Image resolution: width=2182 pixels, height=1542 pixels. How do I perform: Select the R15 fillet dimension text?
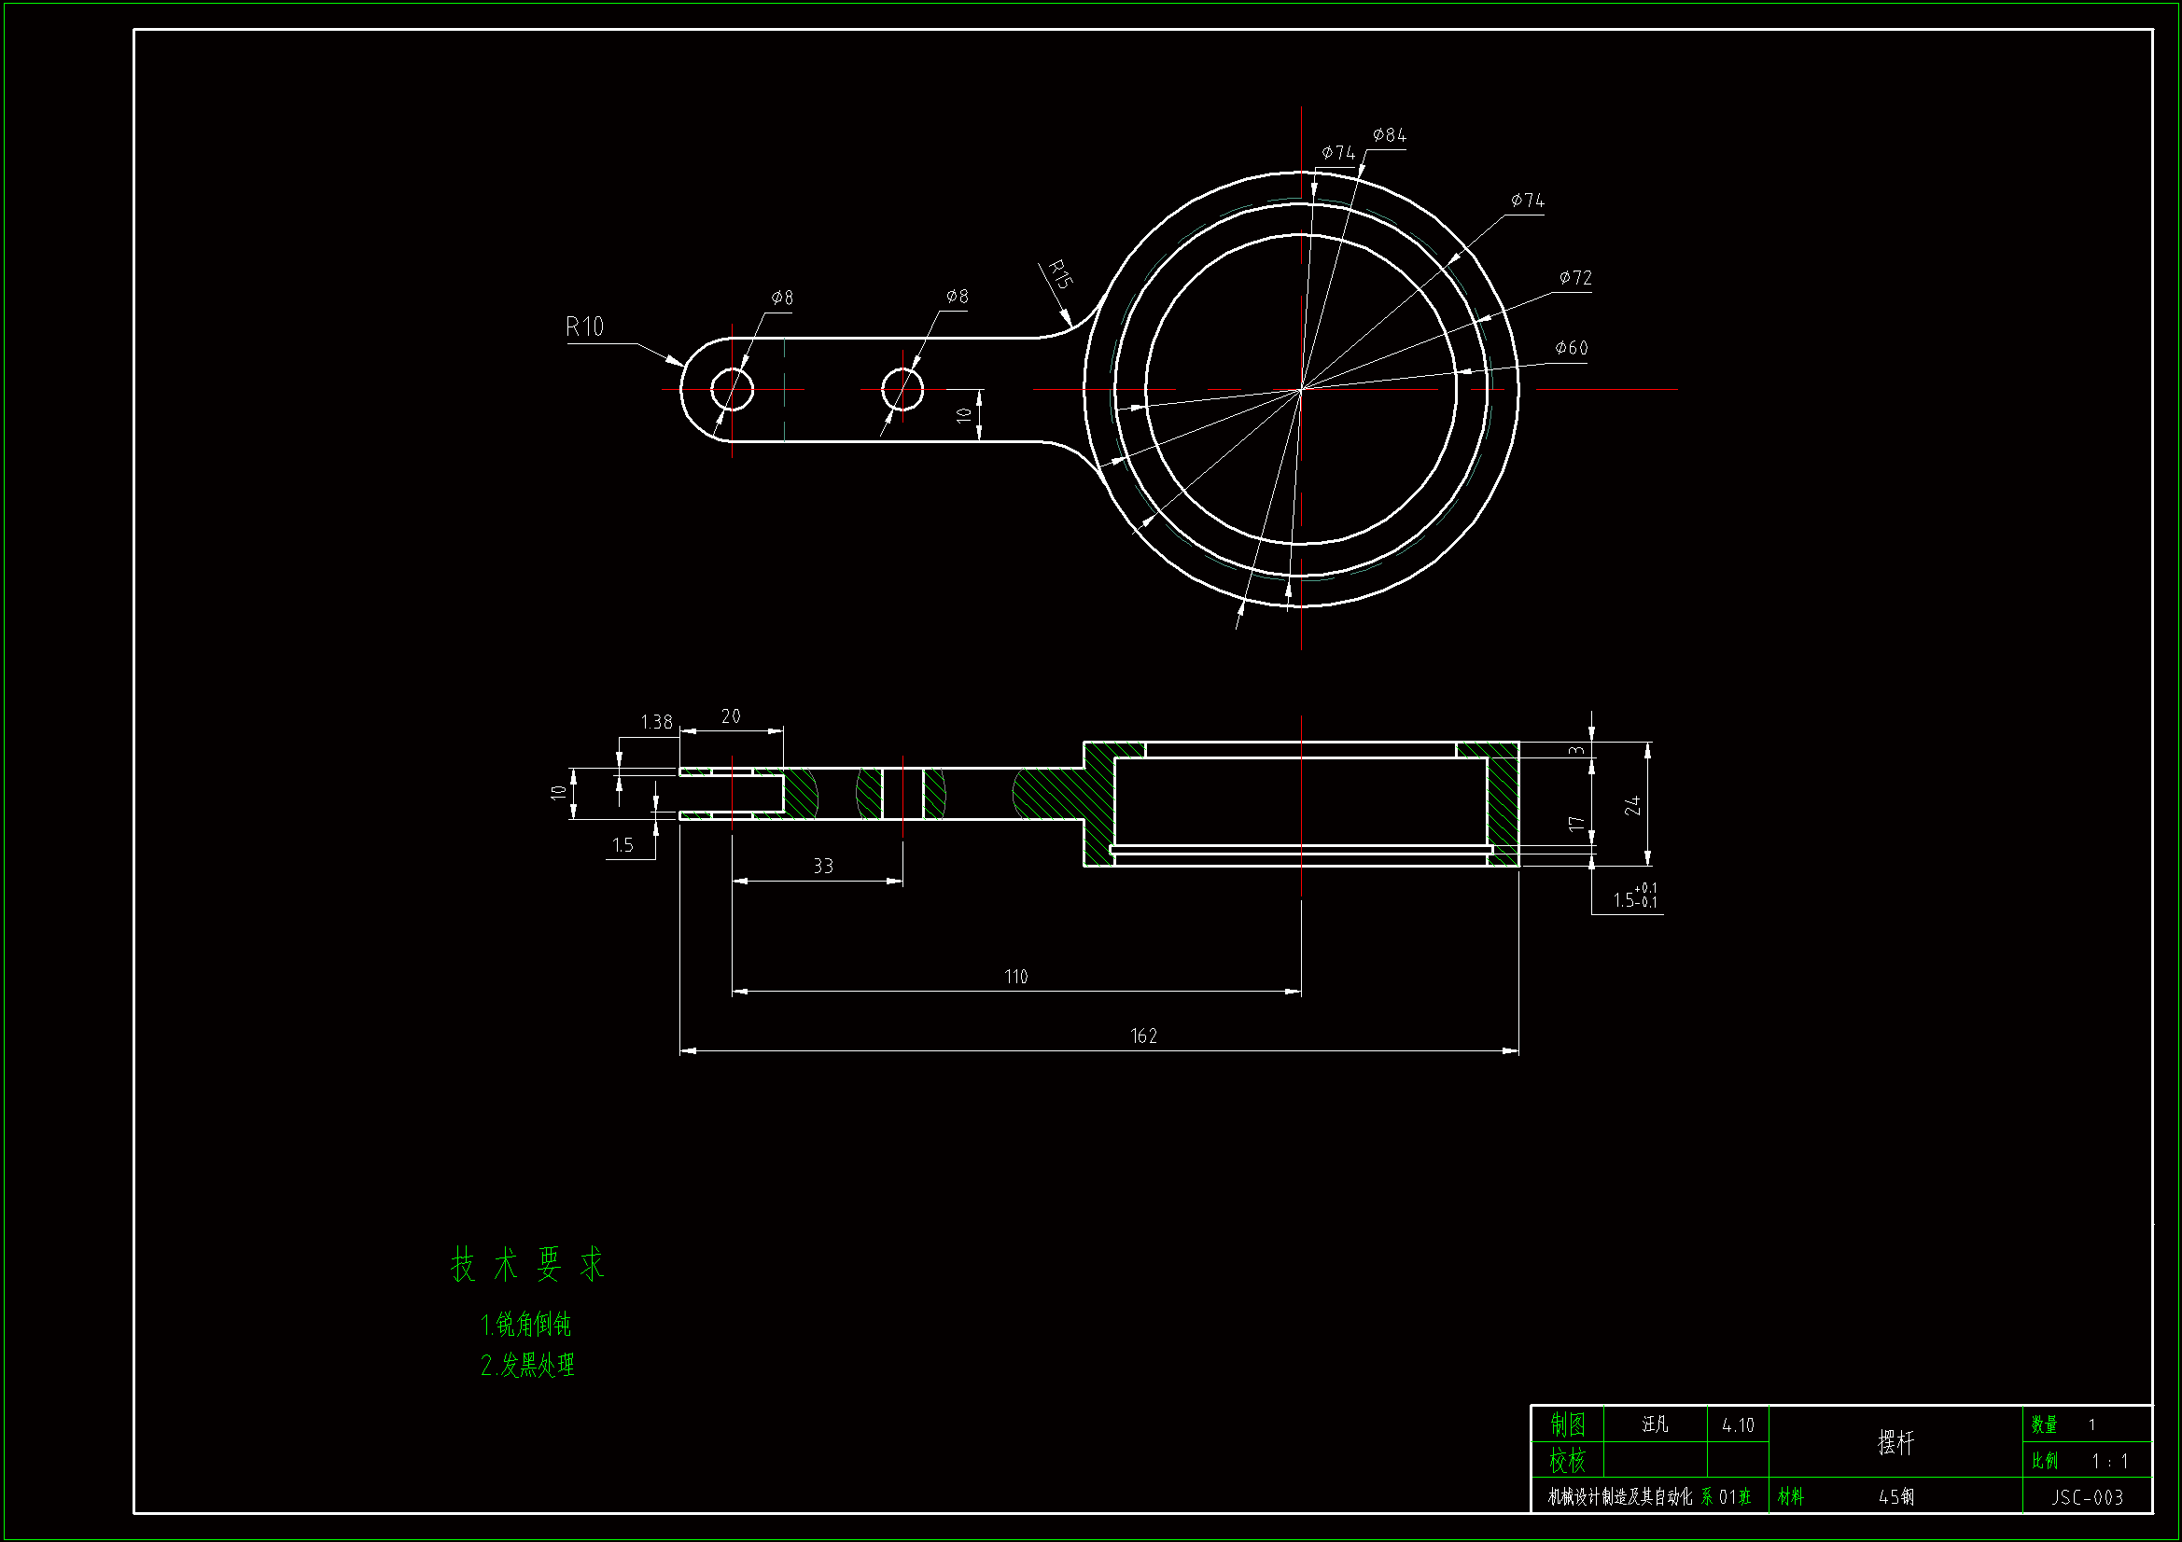[x=1059, y=274]
